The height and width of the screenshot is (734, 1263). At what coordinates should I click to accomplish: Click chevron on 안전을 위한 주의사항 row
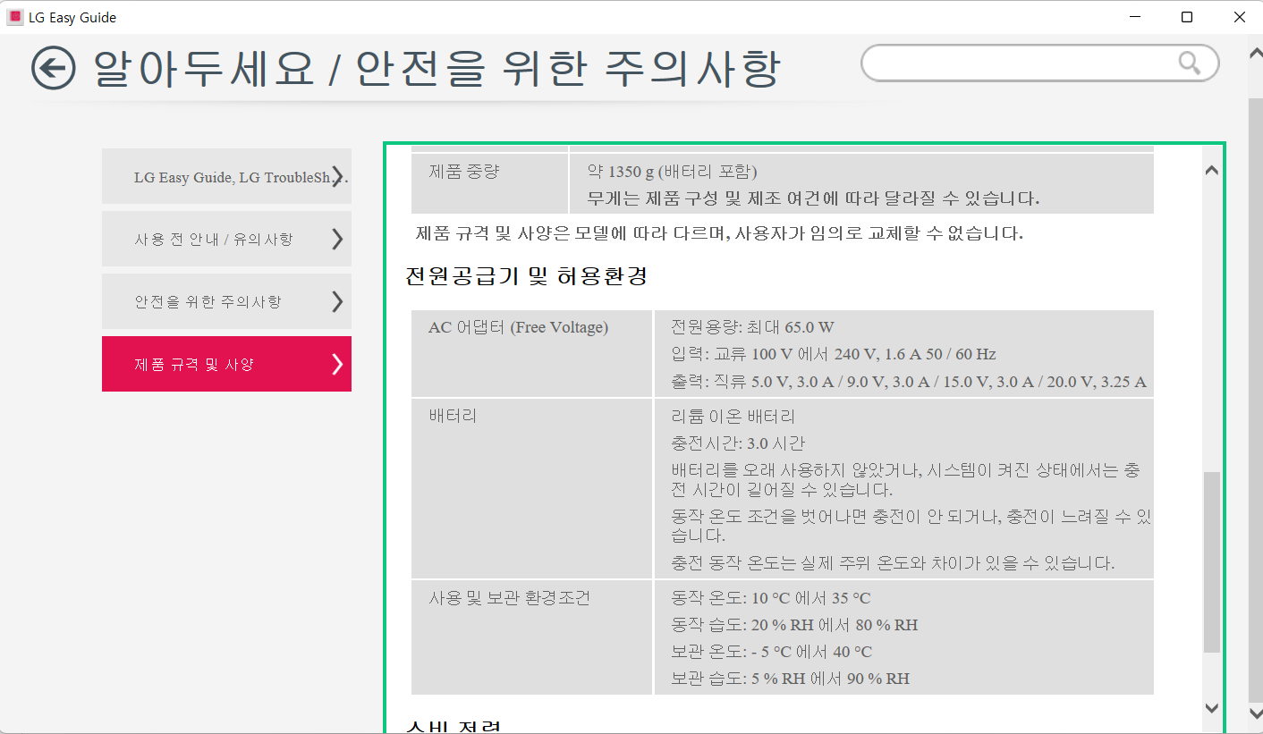point(337,301)
